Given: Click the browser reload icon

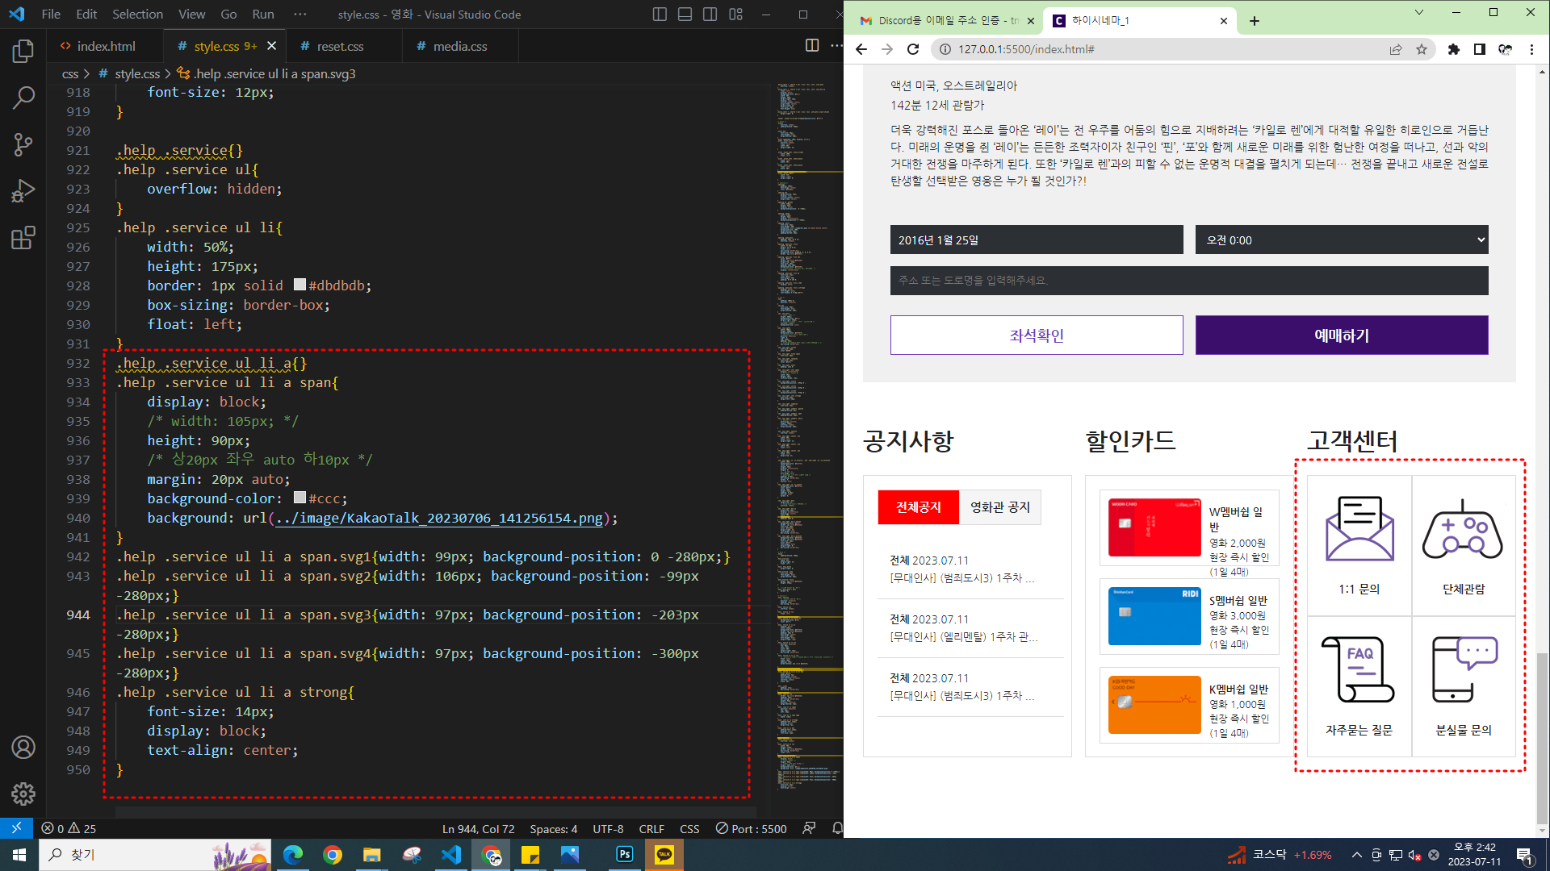Looking at the screenshot, I should point(913,49).
